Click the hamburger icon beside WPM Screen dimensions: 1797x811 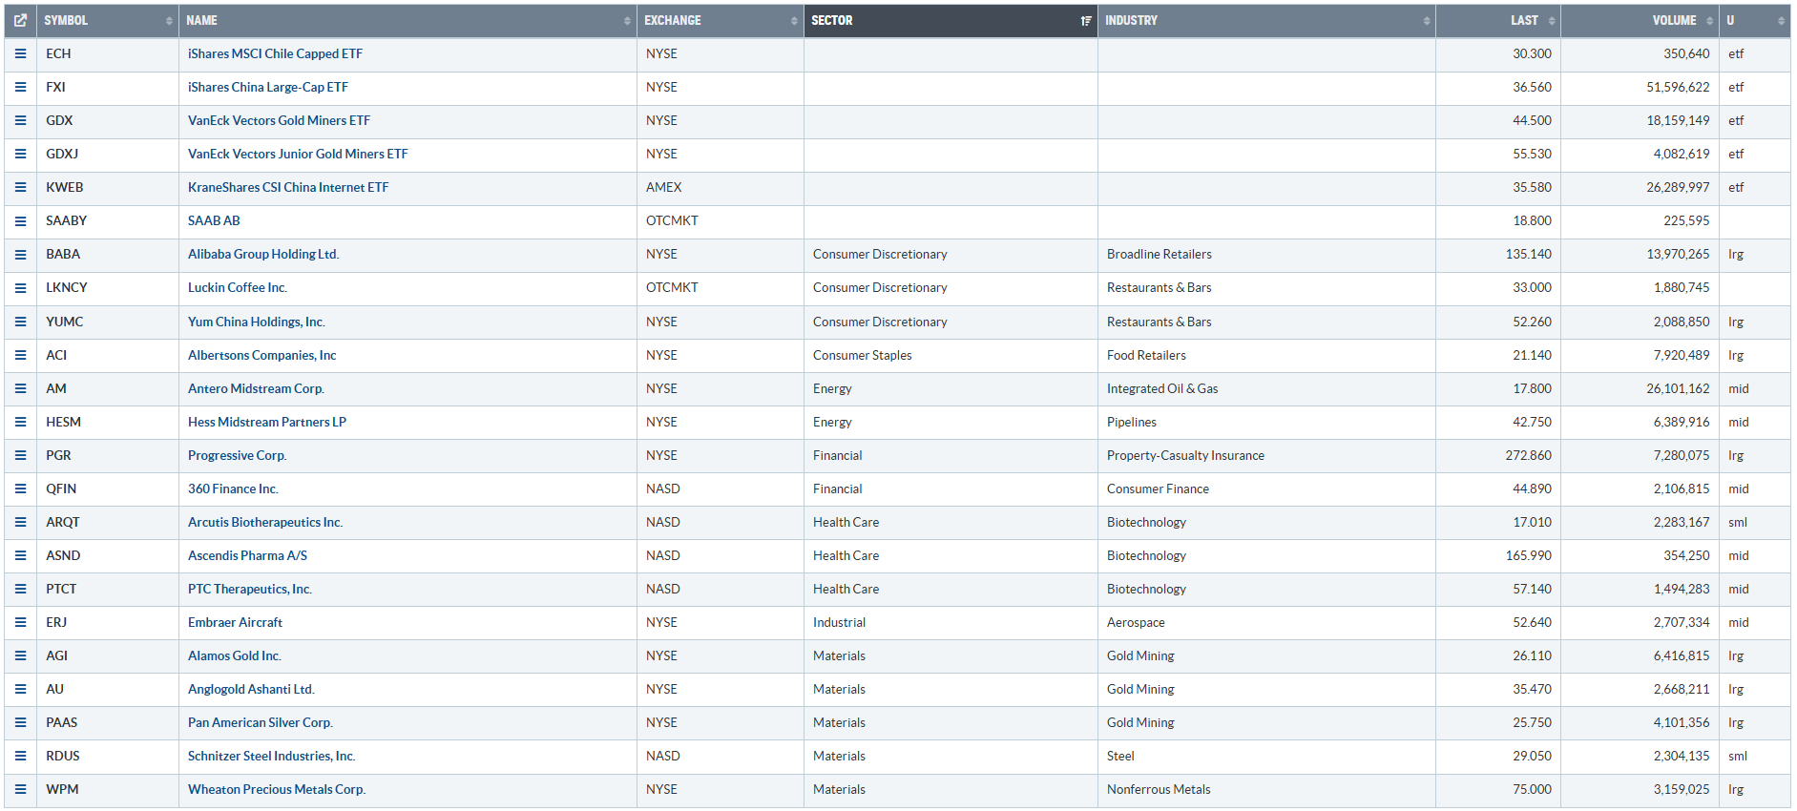point(20,789)
